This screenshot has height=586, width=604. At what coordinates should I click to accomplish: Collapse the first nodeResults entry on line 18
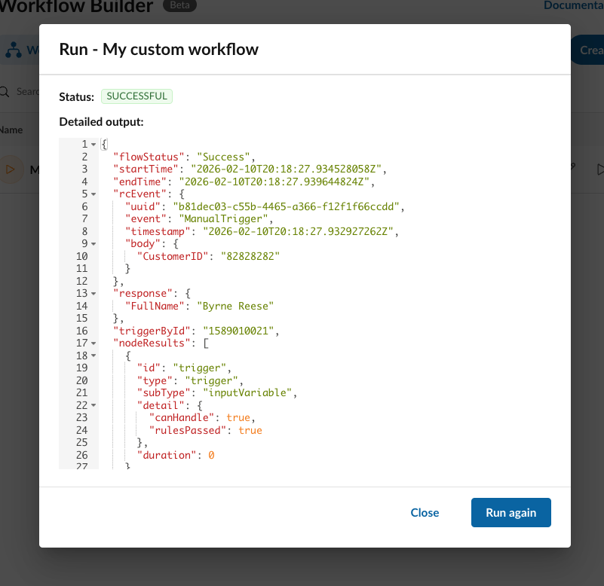[x=93, y=356]
